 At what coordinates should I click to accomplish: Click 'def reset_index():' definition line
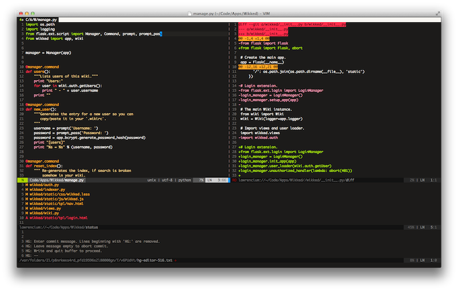[x=44, y=166]
